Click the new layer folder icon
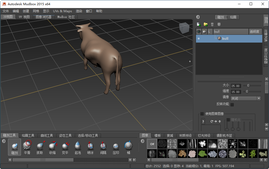 point(205,24)
